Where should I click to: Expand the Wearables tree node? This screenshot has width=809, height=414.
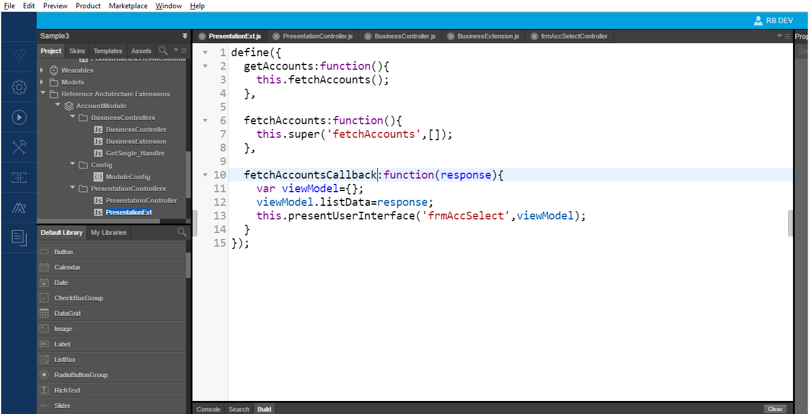(x=42, y=70)
